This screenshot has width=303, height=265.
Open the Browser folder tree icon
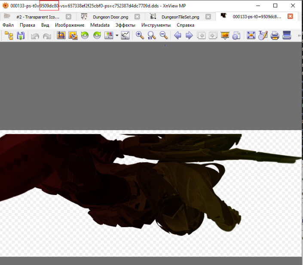tap(9, 36)
